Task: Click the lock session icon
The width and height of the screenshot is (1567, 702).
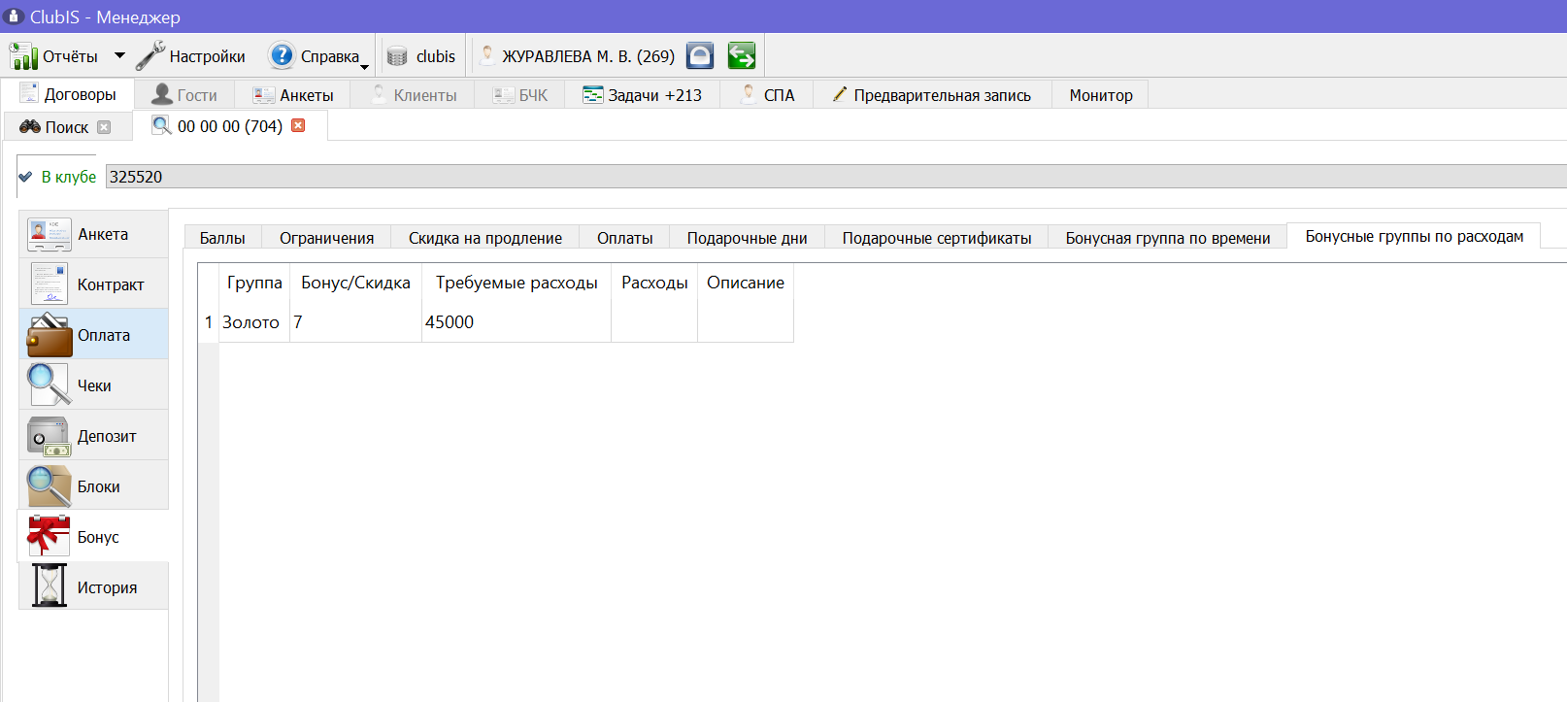Action: click(x=700, y=56)
